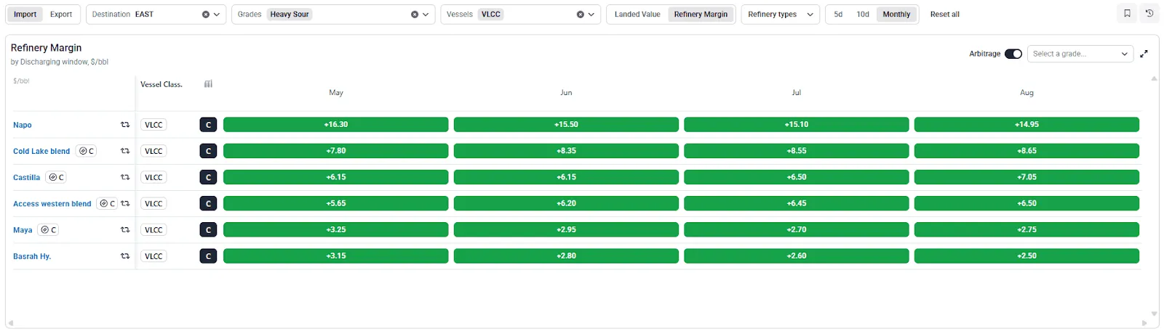Select the 10d interval
The height and width of the screenshot is (331, 1164).
[x=863, y=15]
